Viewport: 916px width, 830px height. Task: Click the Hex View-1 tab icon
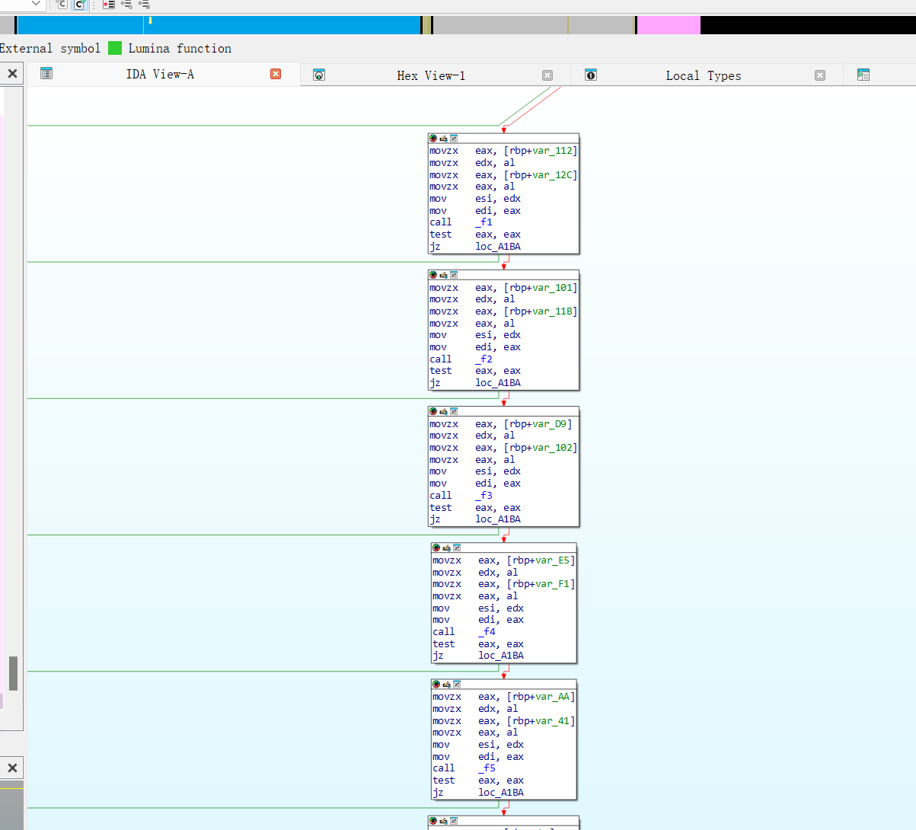(319, 75)
